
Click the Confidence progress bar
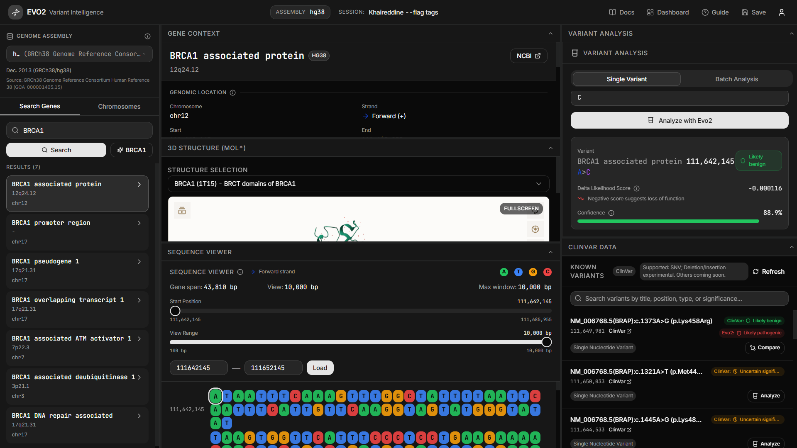[680, 222]
